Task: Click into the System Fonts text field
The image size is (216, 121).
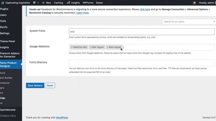Action: tap(142, 32)
